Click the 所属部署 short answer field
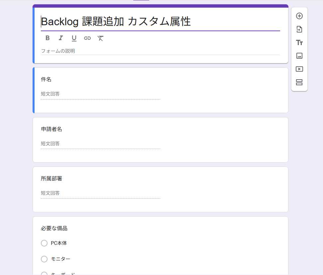The height and width of the screenshot is (275, 323). tap(101, 193)
